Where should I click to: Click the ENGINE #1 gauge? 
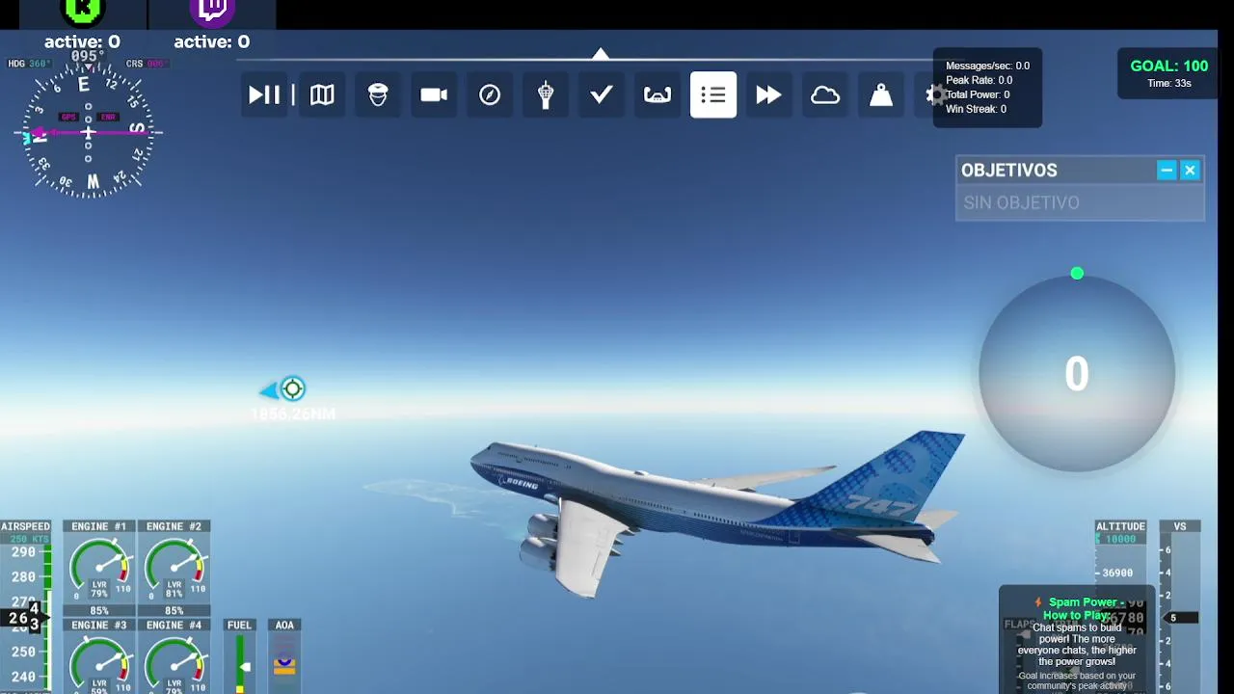[99, 568]
